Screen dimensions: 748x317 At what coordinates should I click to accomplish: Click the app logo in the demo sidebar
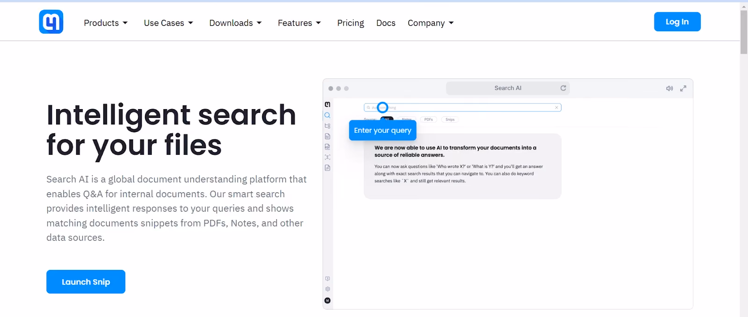click(327, 104)
